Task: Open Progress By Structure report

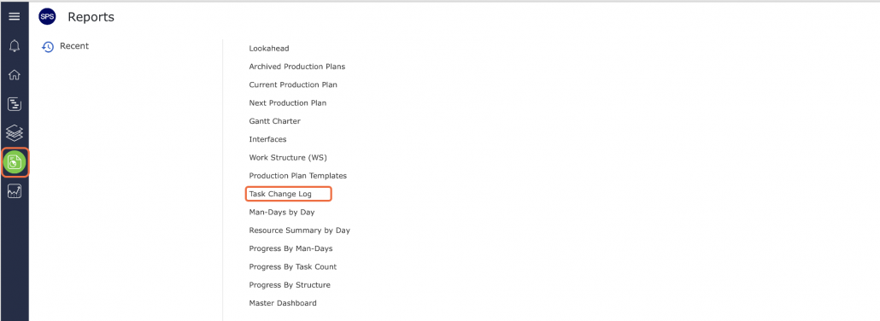Action: [290, 284]
